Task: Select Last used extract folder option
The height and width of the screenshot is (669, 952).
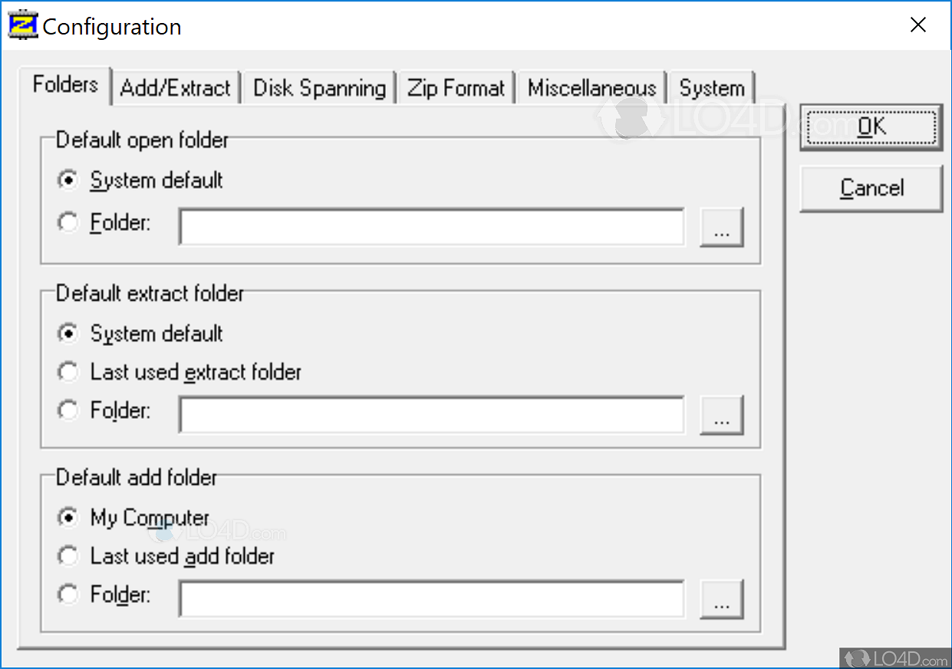Action: 68,372
